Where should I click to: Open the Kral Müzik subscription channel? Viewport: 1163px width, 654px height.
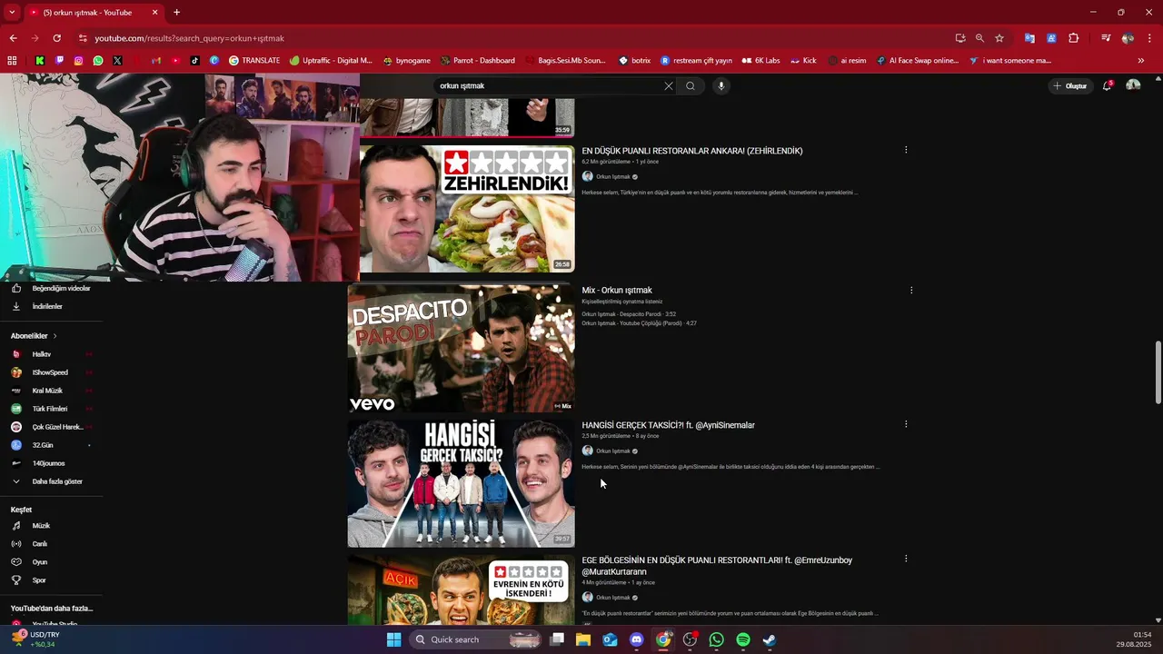coord(47,391)
